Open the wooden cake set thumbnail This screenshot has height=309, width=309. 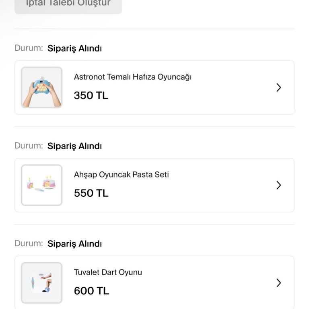pos(42,185)
